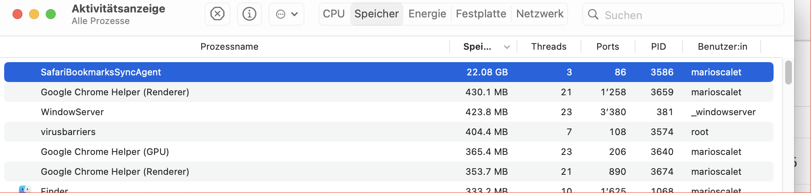The image size is (811, 193).
Task: Sort by the Benutzer:in column header
Action: tap(722, 47)
